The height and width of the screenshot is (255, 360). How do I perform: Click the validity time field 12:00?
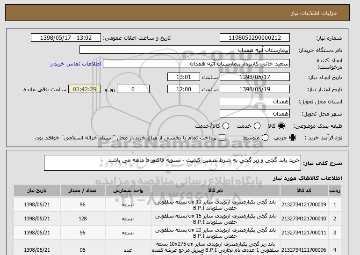184,89
